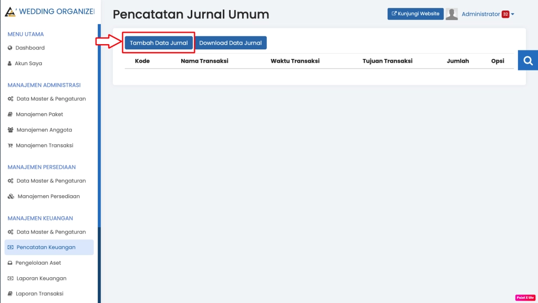
Task: Click the Dashboard globe icon
Action: click(x=10, y=48)
